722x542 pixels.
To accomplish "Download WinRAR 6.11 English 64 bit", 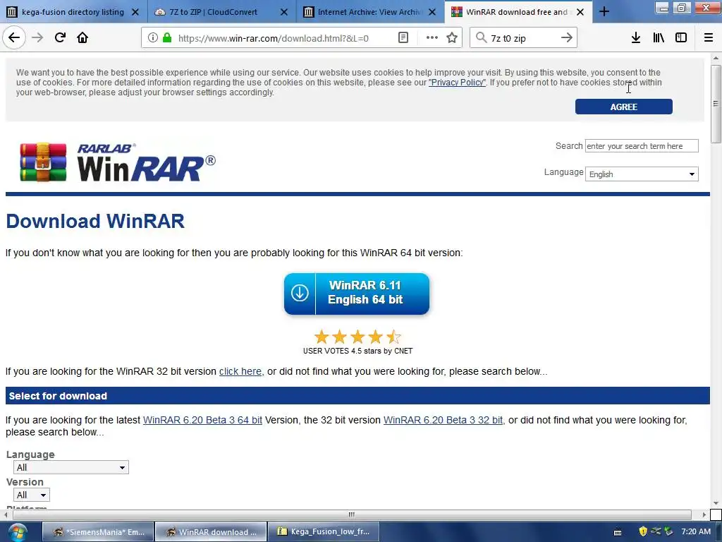I will 356,294.
